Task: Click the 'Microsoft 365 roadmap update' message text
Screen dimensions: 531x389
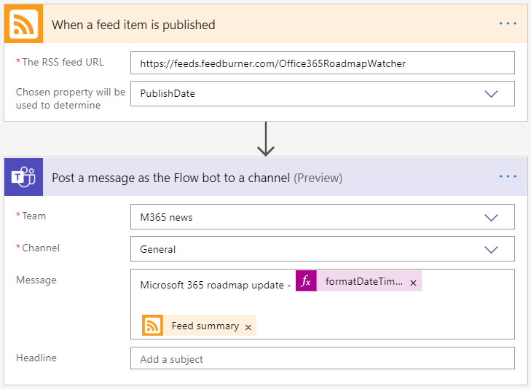Action: click(215, 285)
